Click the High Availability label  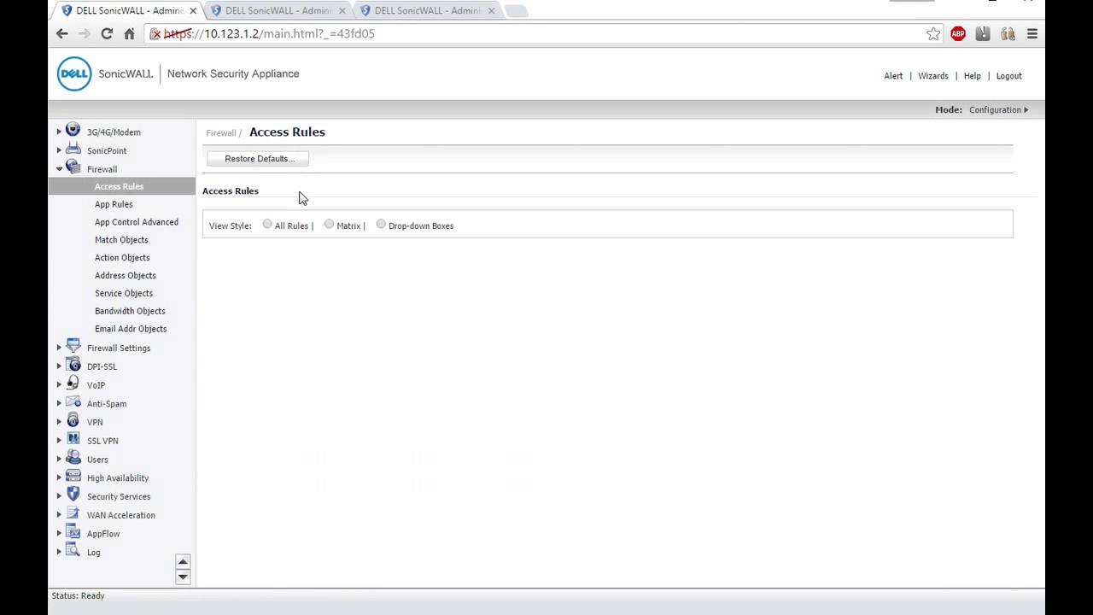tap(118, 478)
